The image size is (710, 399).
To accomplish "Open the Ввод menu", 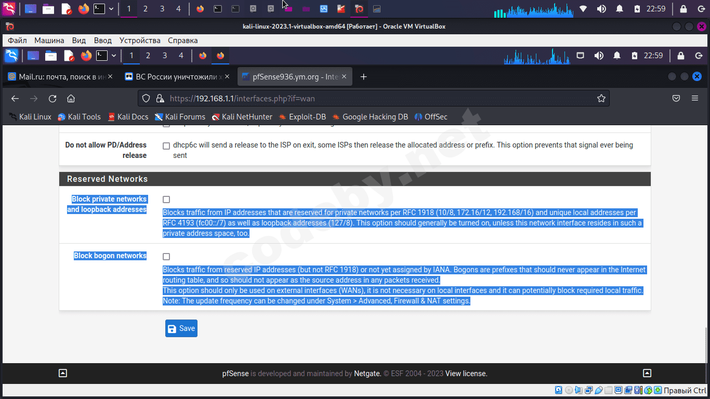I will (103, 40).
